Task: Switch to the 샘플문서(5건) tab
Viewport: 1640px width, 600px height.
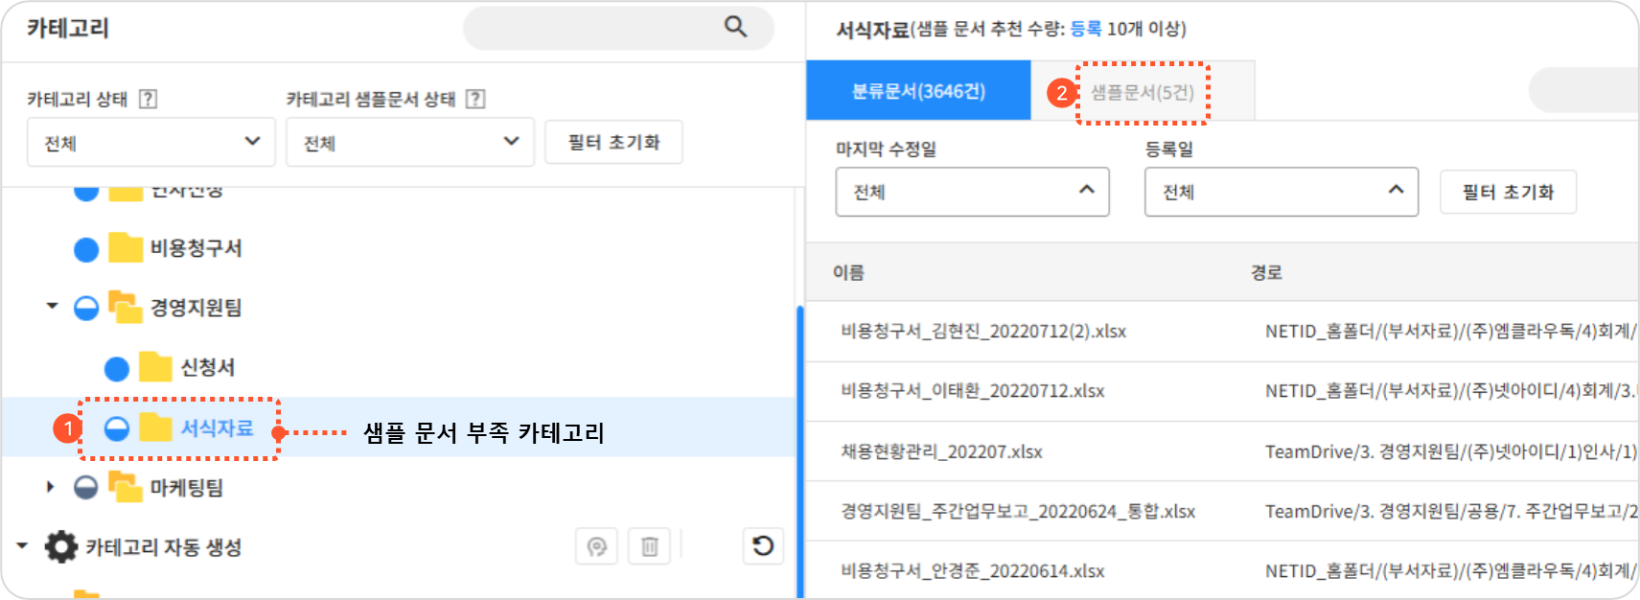Action: pos(1142,92)
